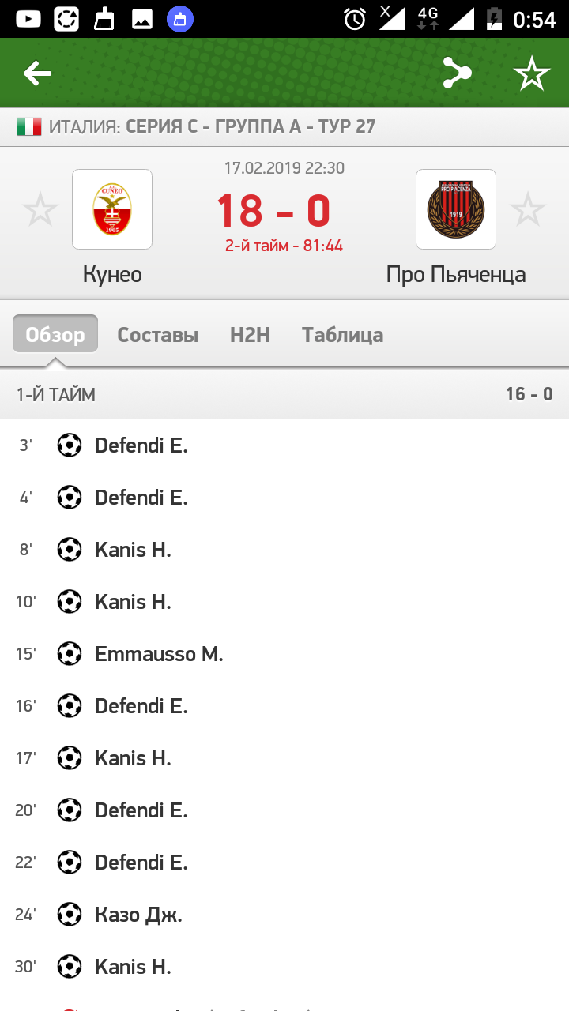This screenshot has width=569, height=1011.
Task: Select the 24' Казо Дж. goal entry
Action: coord(284,915)
